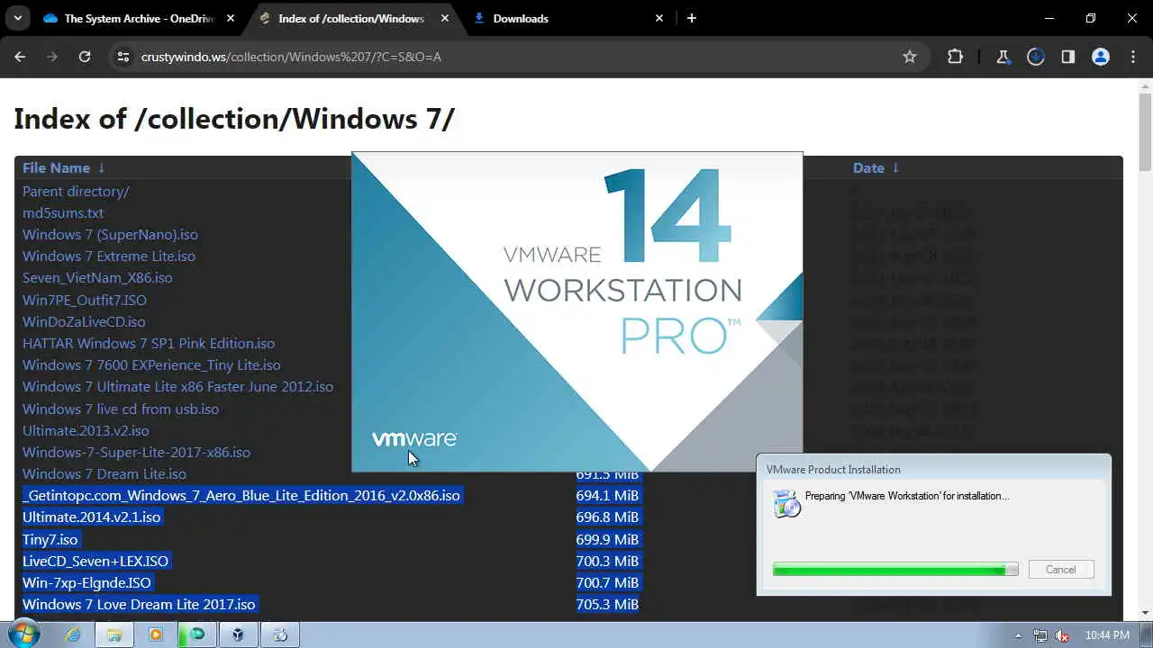Launch Internet Explorer from taskbar
This screenshot has height=648, width=1153.
73,634
